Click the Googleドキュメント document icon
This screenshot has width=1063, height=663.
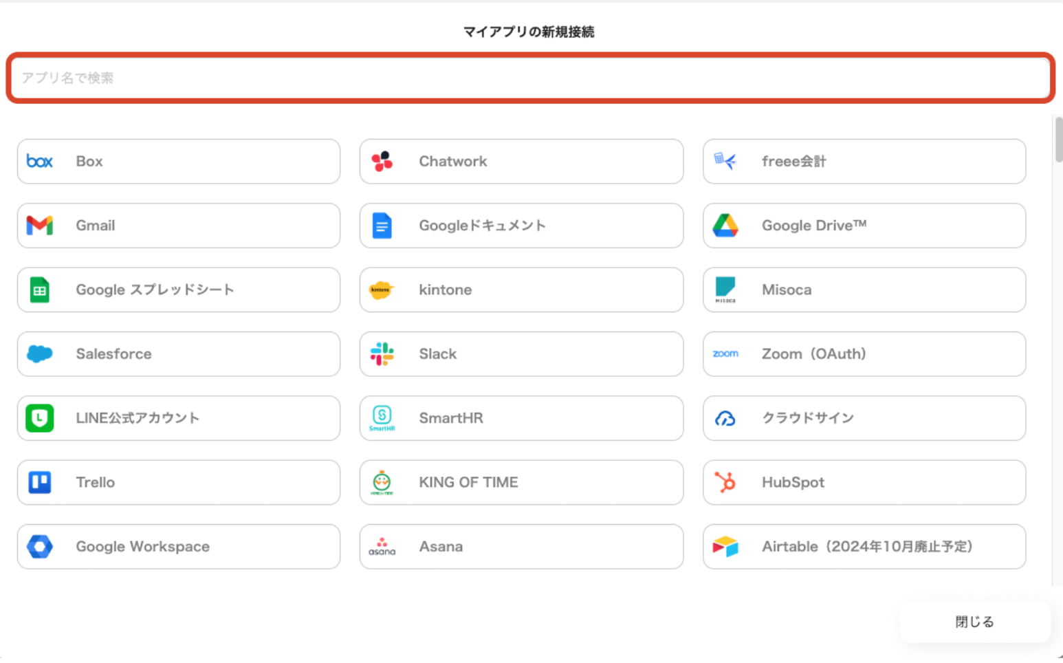tap(382, 226)
